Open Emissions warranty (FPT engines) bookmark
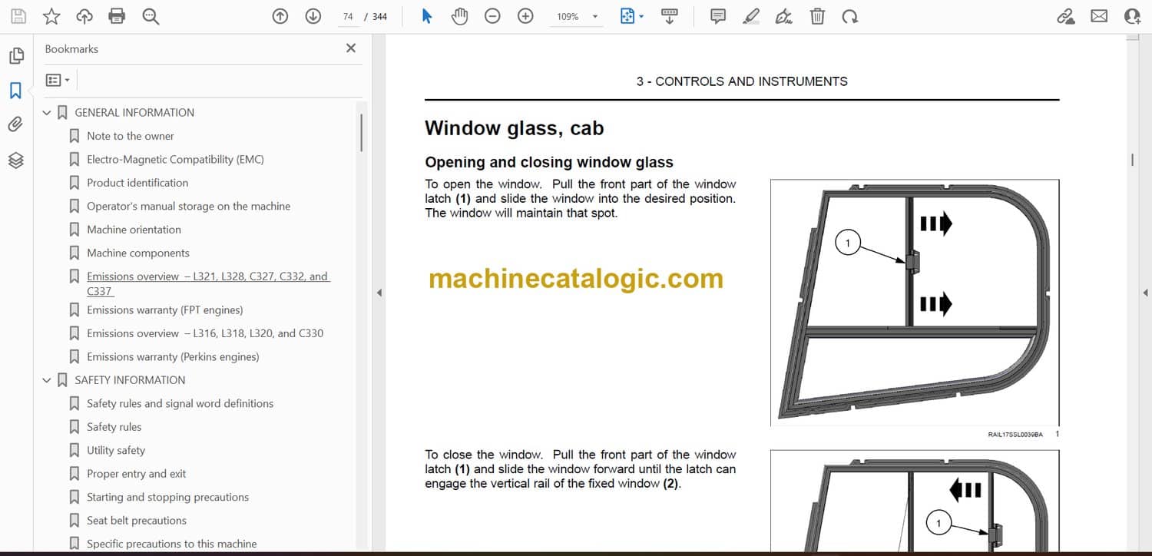The image size is (1152, 556). pos(165,310)
